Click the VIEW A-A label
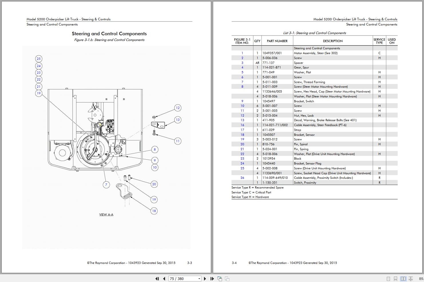 click(x=106, y=215)
